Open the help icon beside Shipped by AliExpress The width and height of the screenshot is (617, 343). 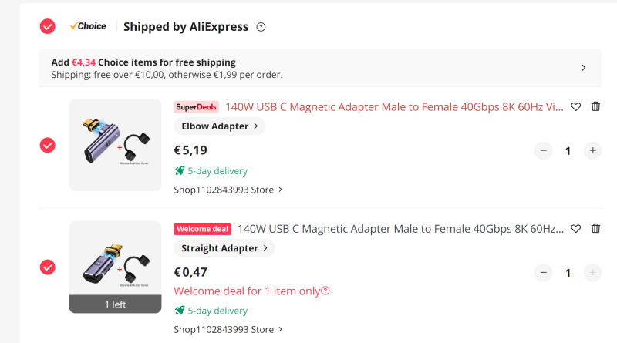tap(261, 27)
